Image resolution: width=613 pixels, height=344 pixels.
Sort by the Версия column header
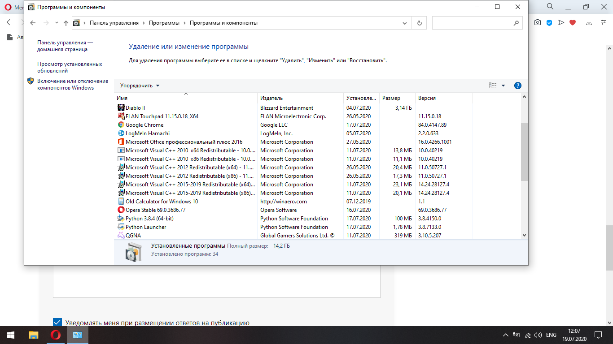444,98
